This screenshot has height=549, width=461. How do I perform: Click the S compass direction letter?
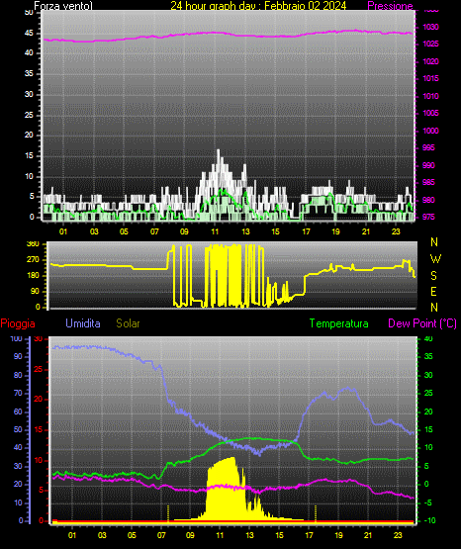(433, 276)
